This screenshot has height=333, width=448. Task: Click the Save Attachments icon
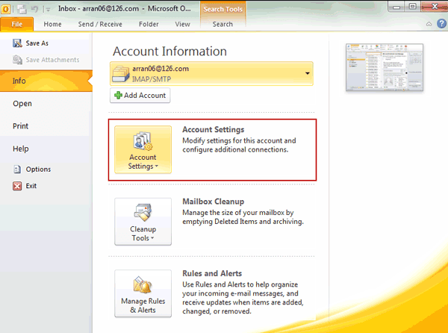[x=17, y=60]
